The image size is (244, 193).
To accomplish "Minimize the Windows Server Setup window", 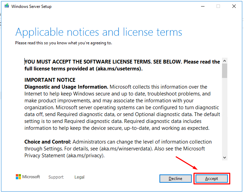I will pos(203,7).
